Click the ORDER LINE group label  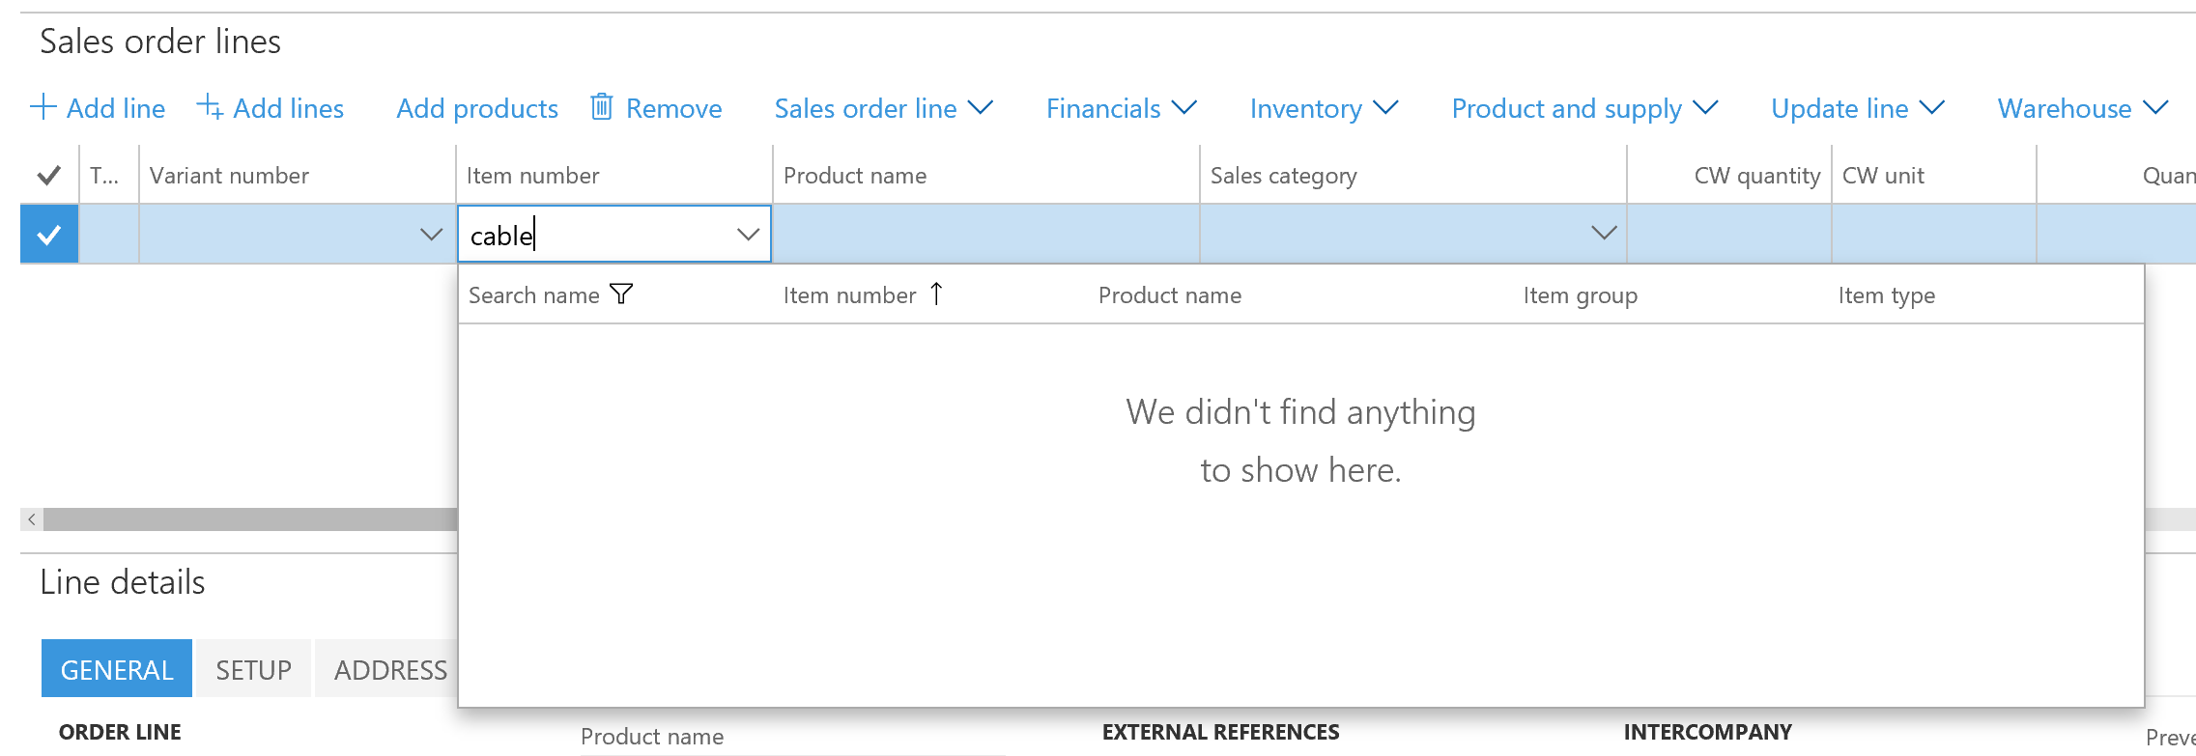point(120,732)
